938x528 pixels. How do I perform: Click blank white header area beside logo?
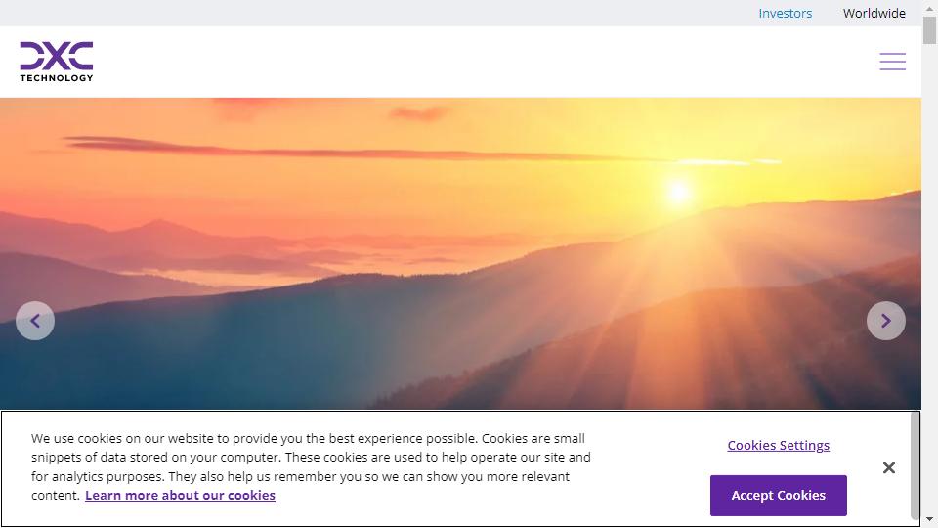479,61
